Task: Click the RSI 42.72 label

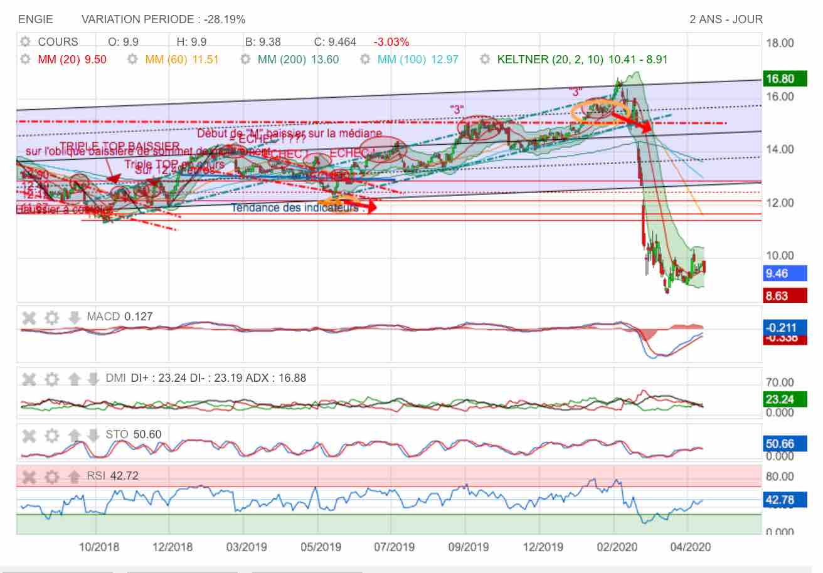Action: click(112, 476)
